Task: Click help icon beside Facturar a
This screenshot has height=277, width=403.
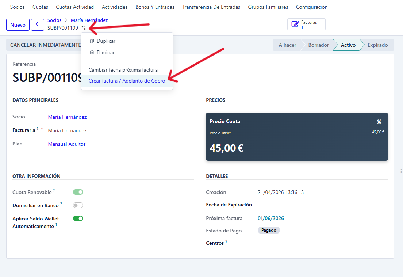Action: click(x=38, y=129)
